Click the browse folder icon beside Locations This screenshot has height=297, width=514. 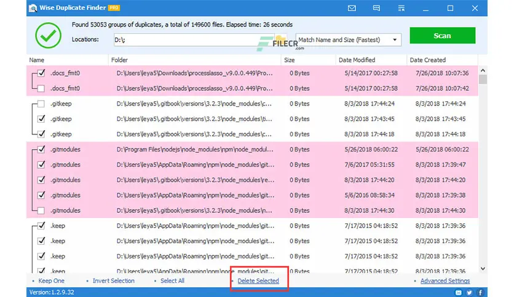[x=280, y=40]
